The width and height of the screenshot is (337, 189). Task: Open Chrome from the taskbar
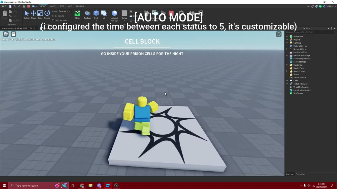[82, 186]
